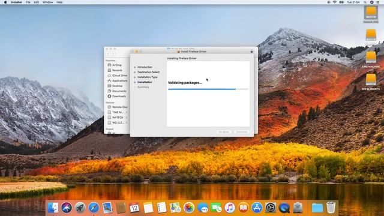
Task: Open the App Store in Dock
Action: 257,208
